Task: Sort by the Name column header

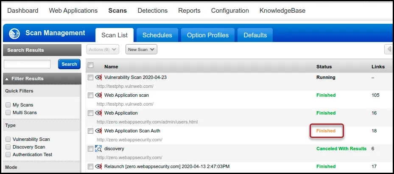Action: pyautogui.click(x=111, y=67)
